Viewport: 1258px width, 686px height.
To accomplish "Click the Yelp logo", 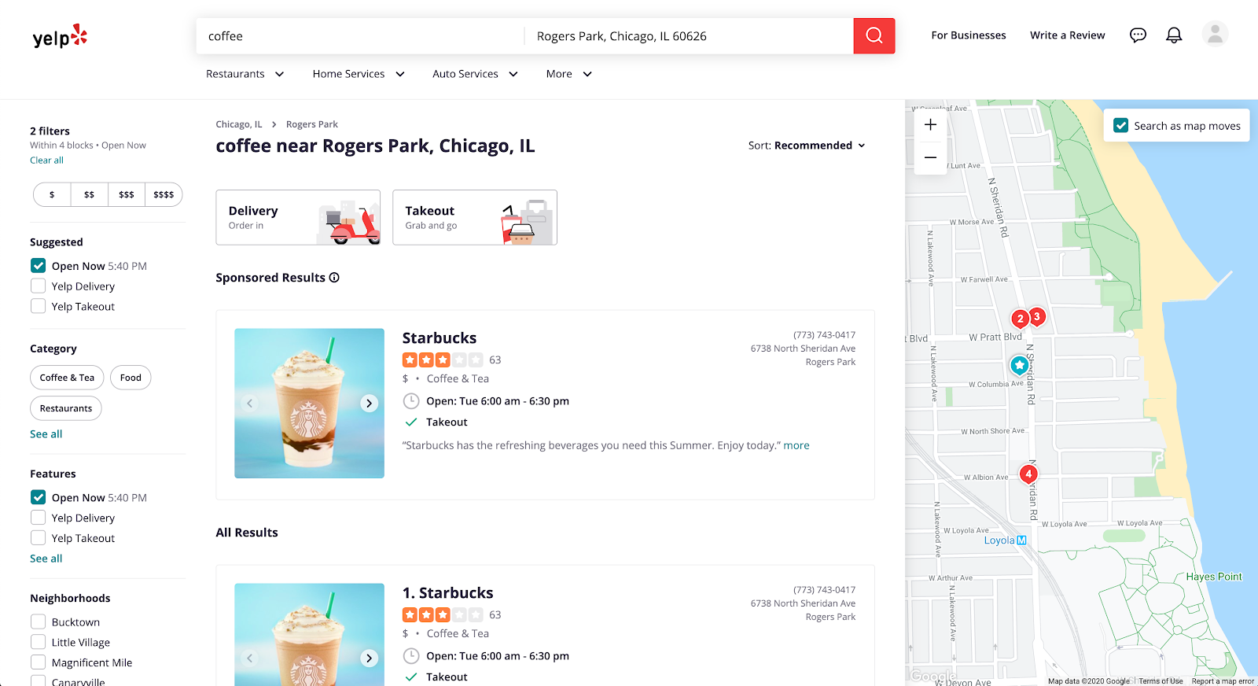I will pos(60,36).
